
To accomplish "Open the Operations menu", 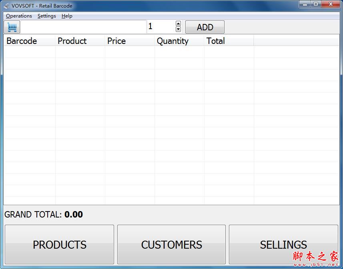I will point(18,16).
